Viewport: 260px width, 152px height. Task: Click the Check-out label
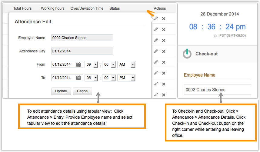click(x=206, y=54)
